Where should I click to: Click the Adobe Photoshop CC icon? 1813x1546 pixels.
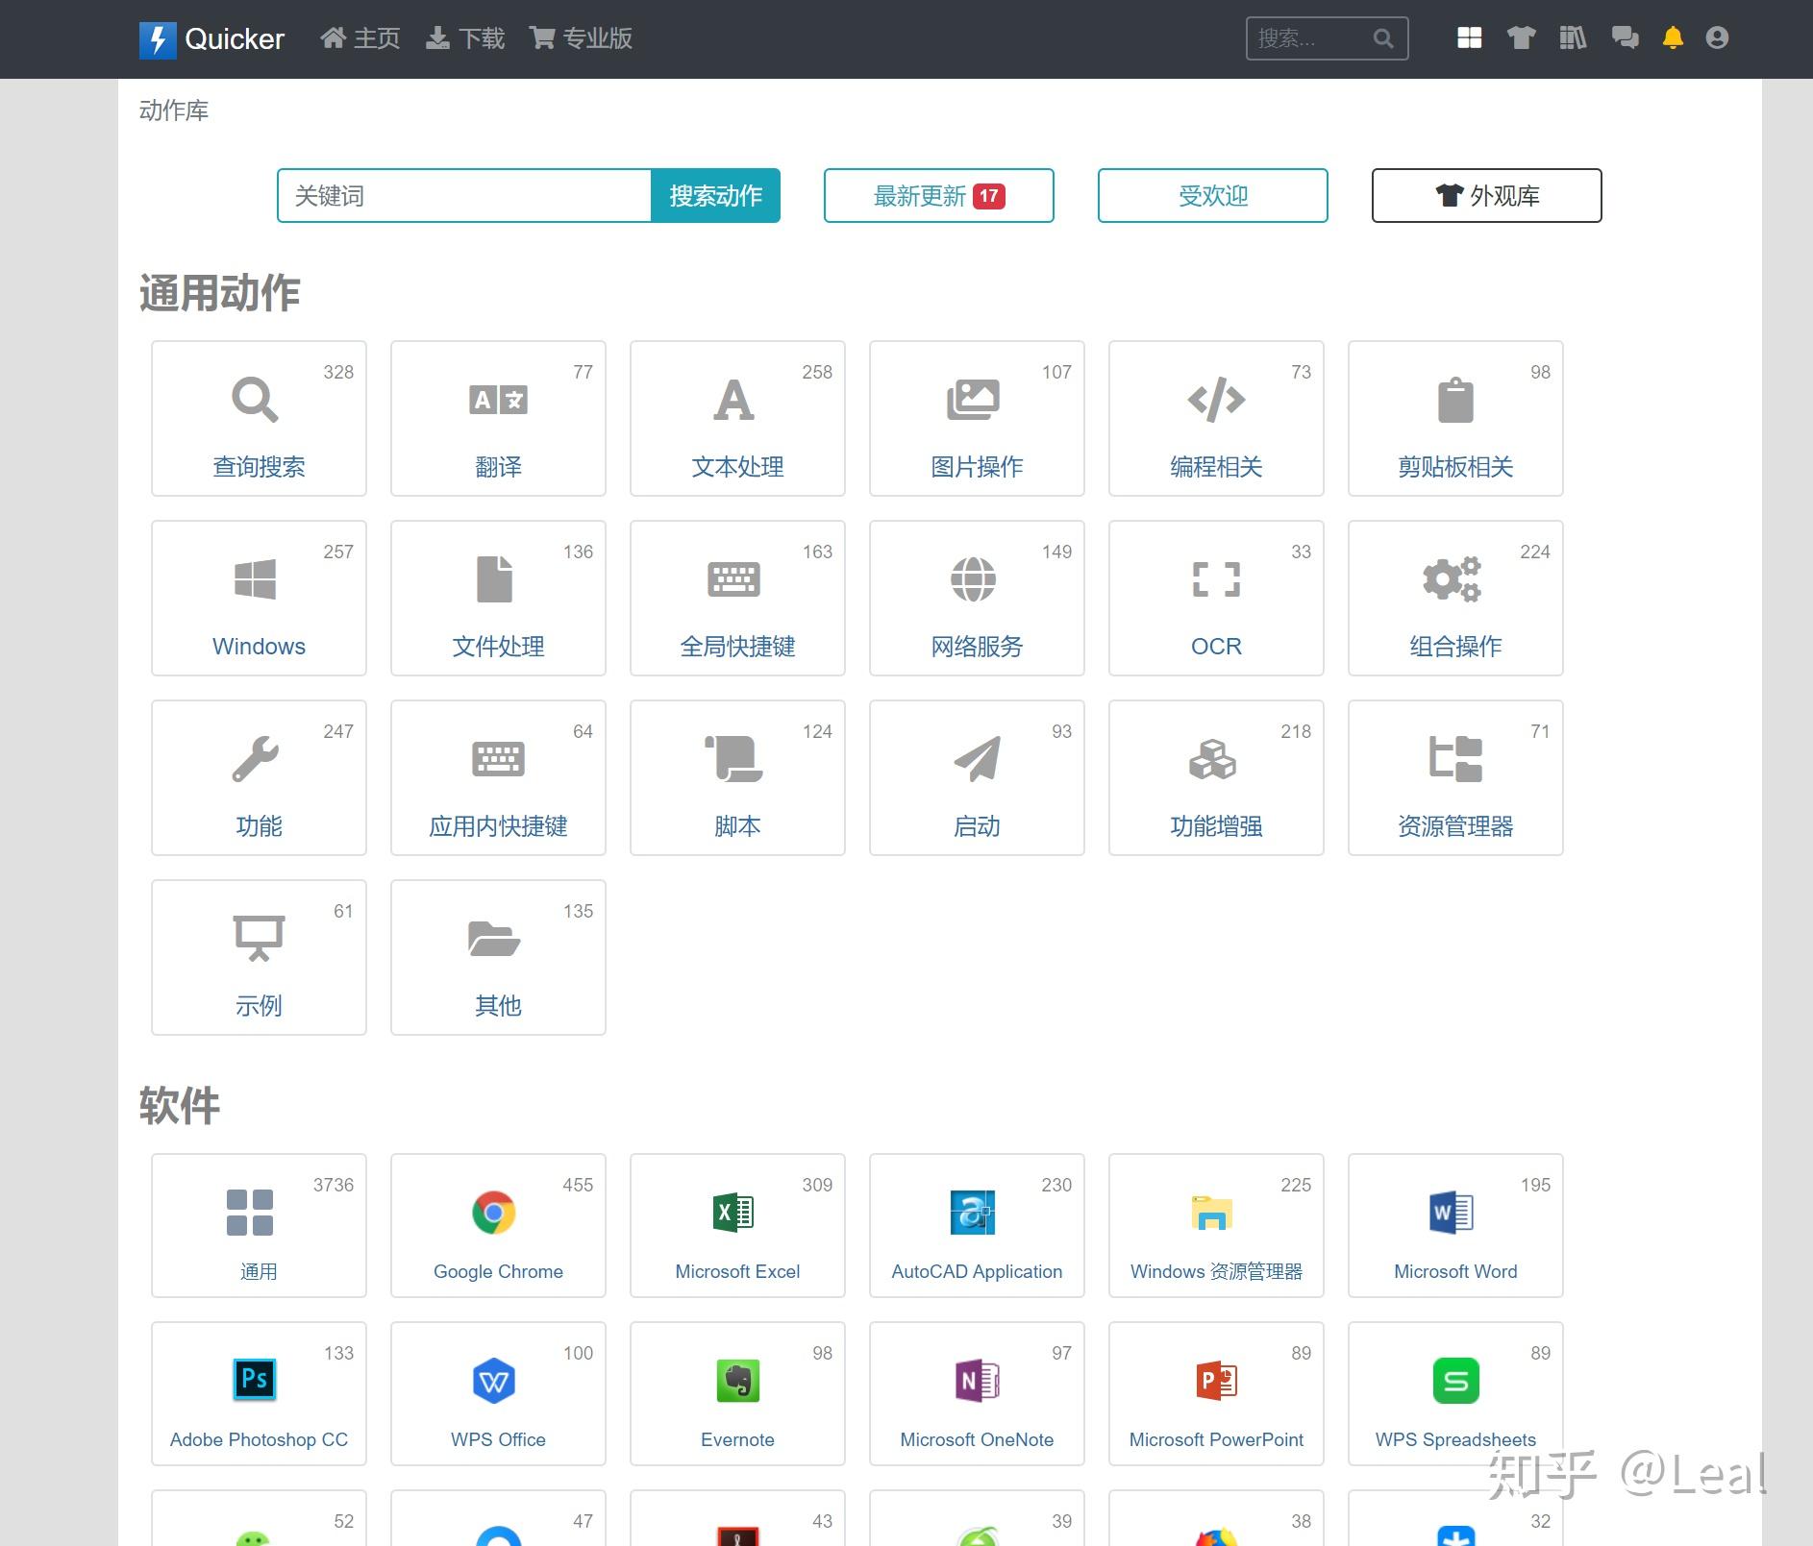point(255,1381)
